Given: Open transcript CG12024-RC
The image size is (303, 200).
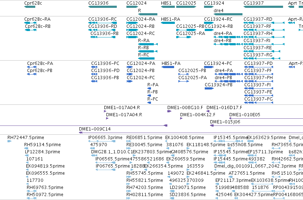Looking at the screenshot, I should pos(141,34).
